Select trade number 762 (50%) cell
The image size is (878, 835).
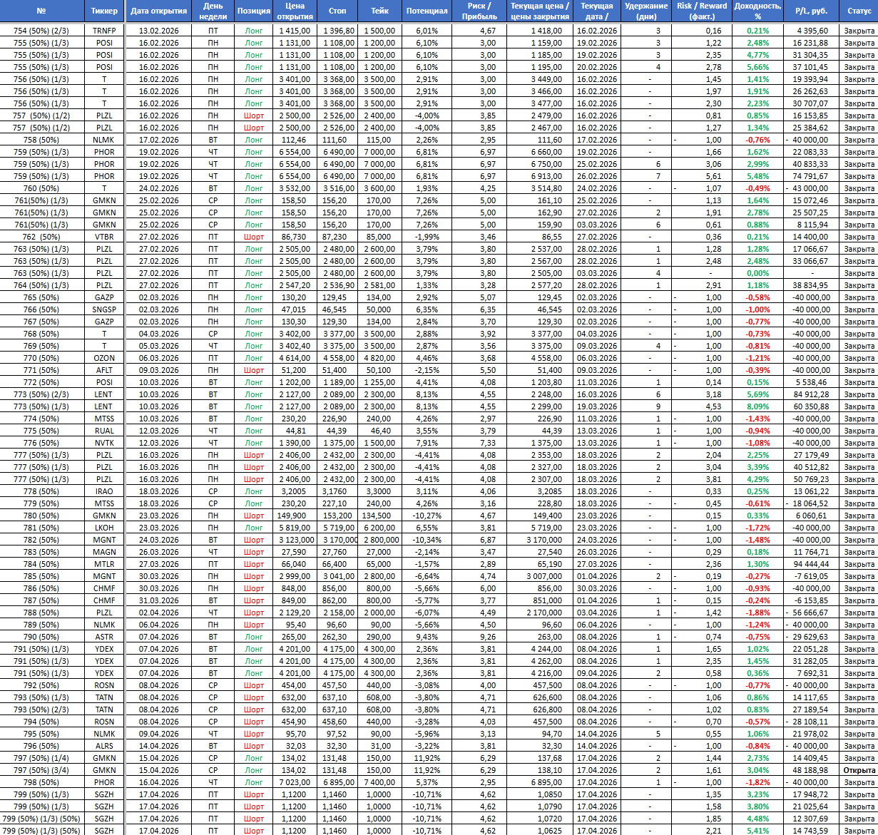point(41,237)
